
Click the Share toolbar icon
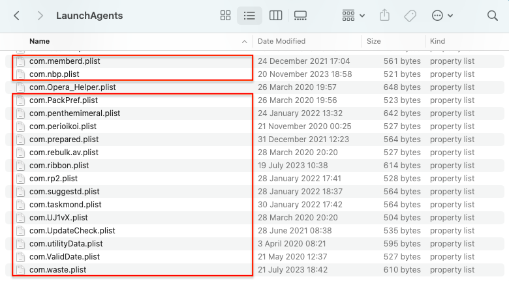click(384, 15)
